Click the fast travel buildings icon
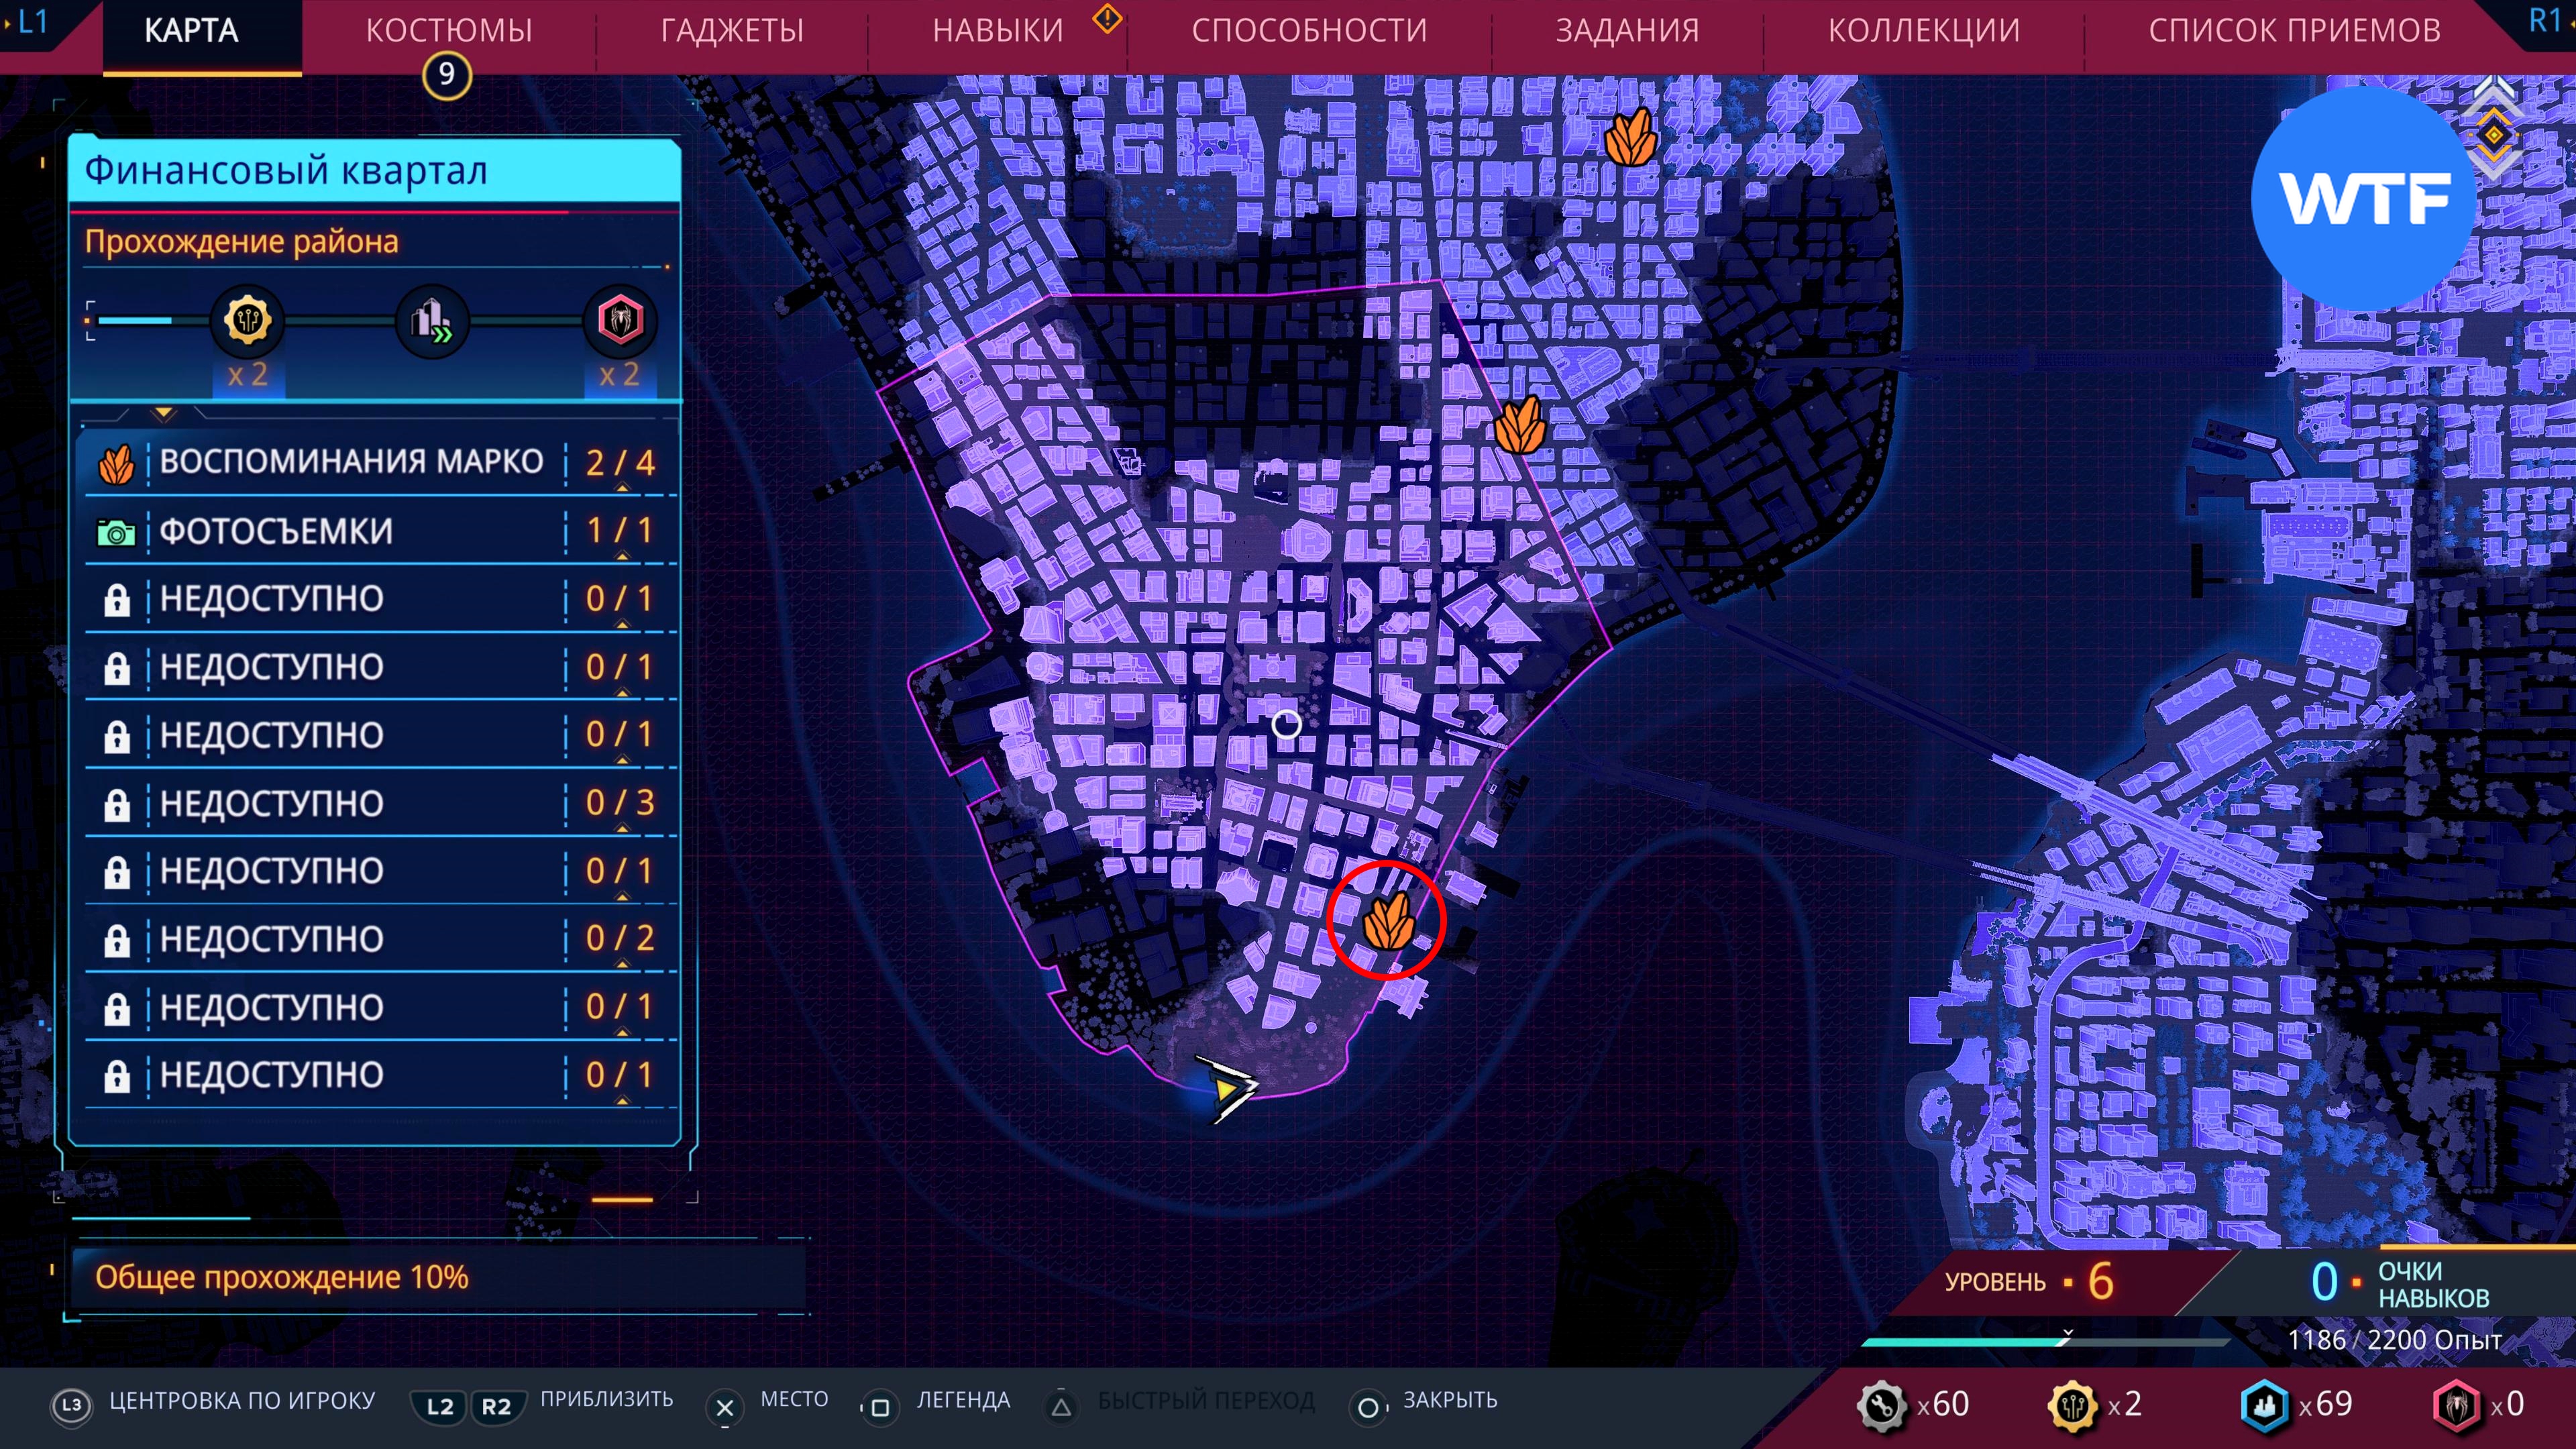This screenshot has width=2576, height=1449. coord(432,321)
